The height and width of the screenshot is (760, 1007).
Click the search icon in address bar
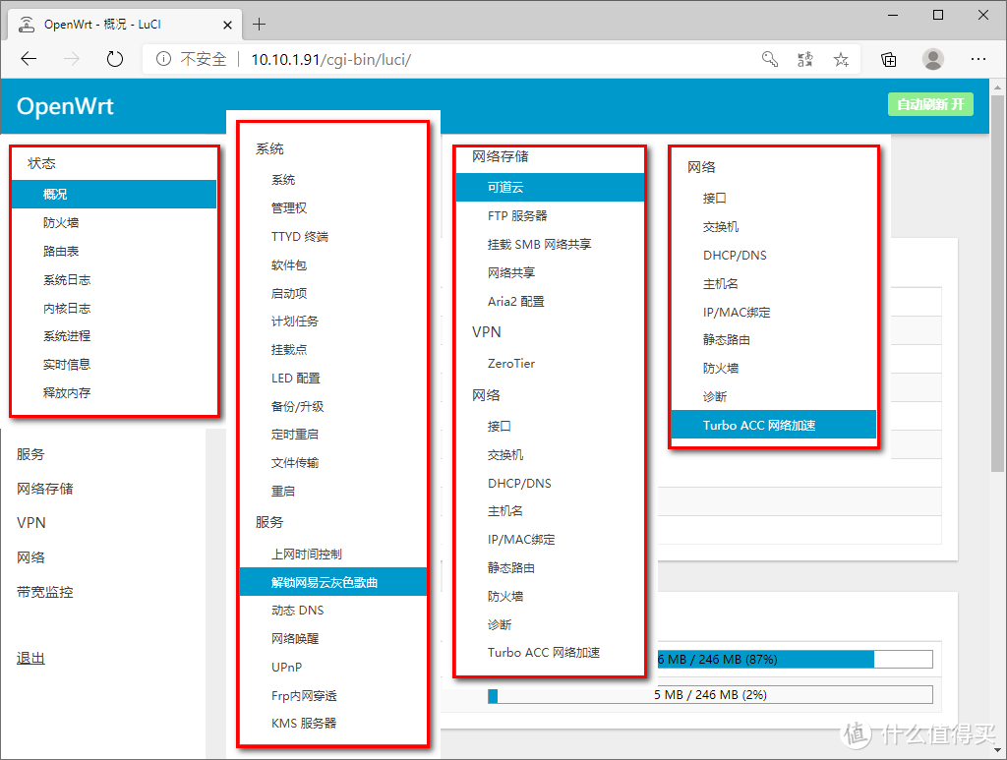click(x=769, y=59)
